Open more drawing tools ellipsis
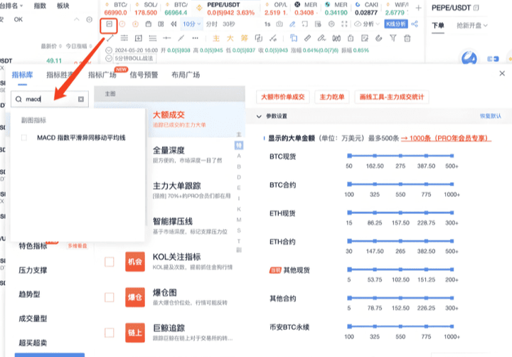 click(196, 38)
